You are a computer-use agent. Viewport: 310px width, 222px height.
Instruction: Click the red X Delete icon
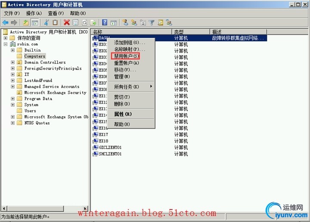pyautogui.click(x=67, y=22)
